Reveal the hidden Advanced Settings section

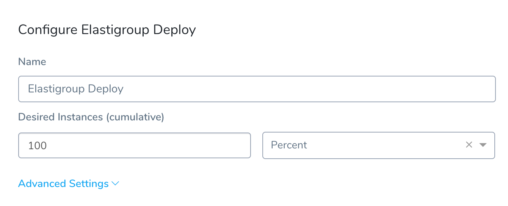tap(69, 184)
